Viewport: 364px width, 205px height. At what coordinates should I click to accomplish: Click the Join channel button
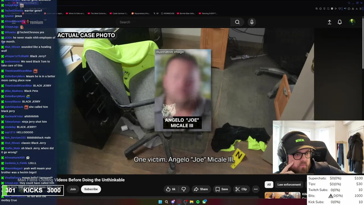pyautogui.click(x=73, y=189)
